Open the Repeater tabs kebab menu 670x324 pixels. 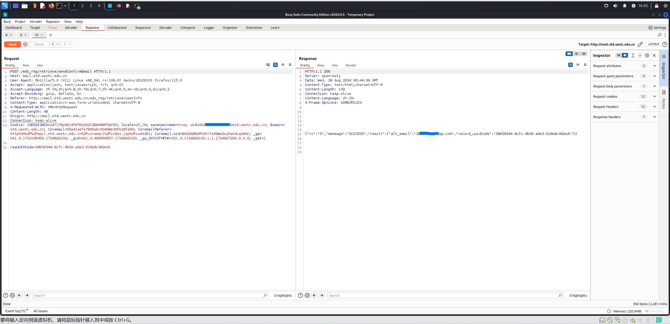point(665,35)
